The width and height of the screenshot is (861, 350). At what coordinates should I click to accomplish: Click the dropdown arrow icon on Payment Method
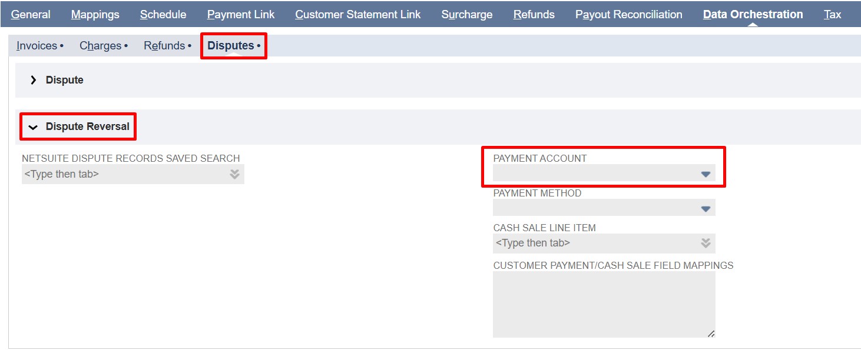705,208
